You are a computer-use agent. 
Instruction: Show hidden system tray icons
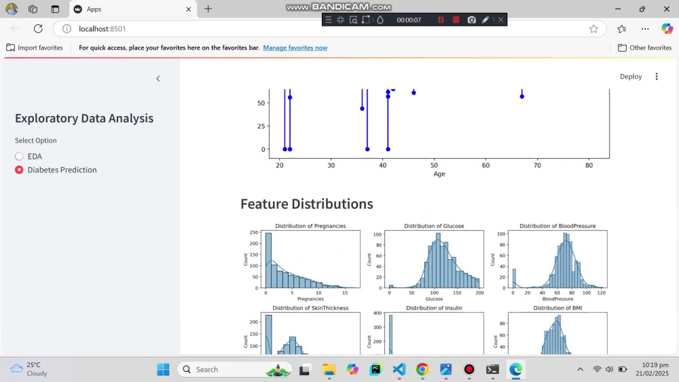click(x=581, y=370)
